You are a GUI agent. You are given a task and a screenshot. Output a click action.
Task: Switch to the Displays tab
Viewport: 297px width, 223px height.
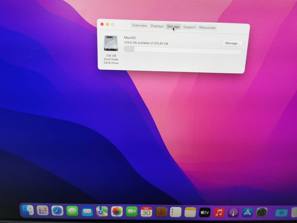[157, 26]
